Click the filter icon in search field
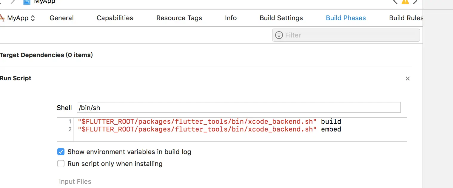 coord(279,35)
